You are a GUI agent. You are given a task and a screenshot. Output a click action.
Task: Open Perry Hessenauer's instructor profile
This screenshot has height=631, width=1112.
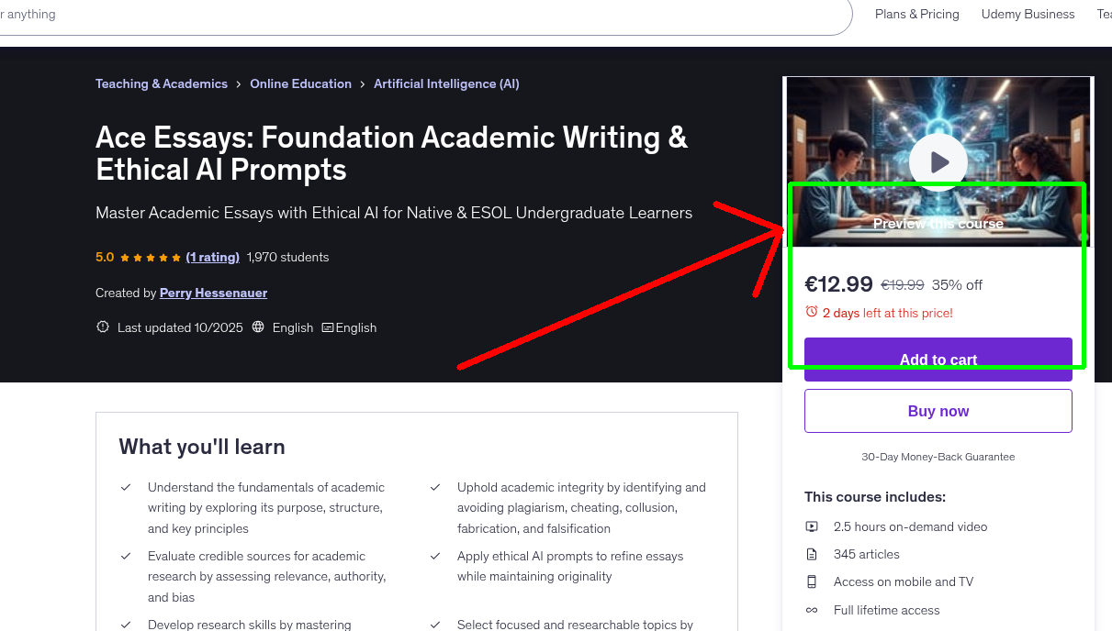click(213, 293)
